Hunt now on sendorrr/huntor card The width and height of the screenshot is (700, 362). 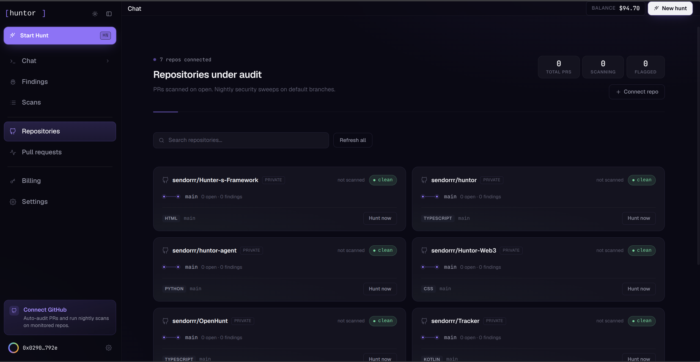point(639,218)
